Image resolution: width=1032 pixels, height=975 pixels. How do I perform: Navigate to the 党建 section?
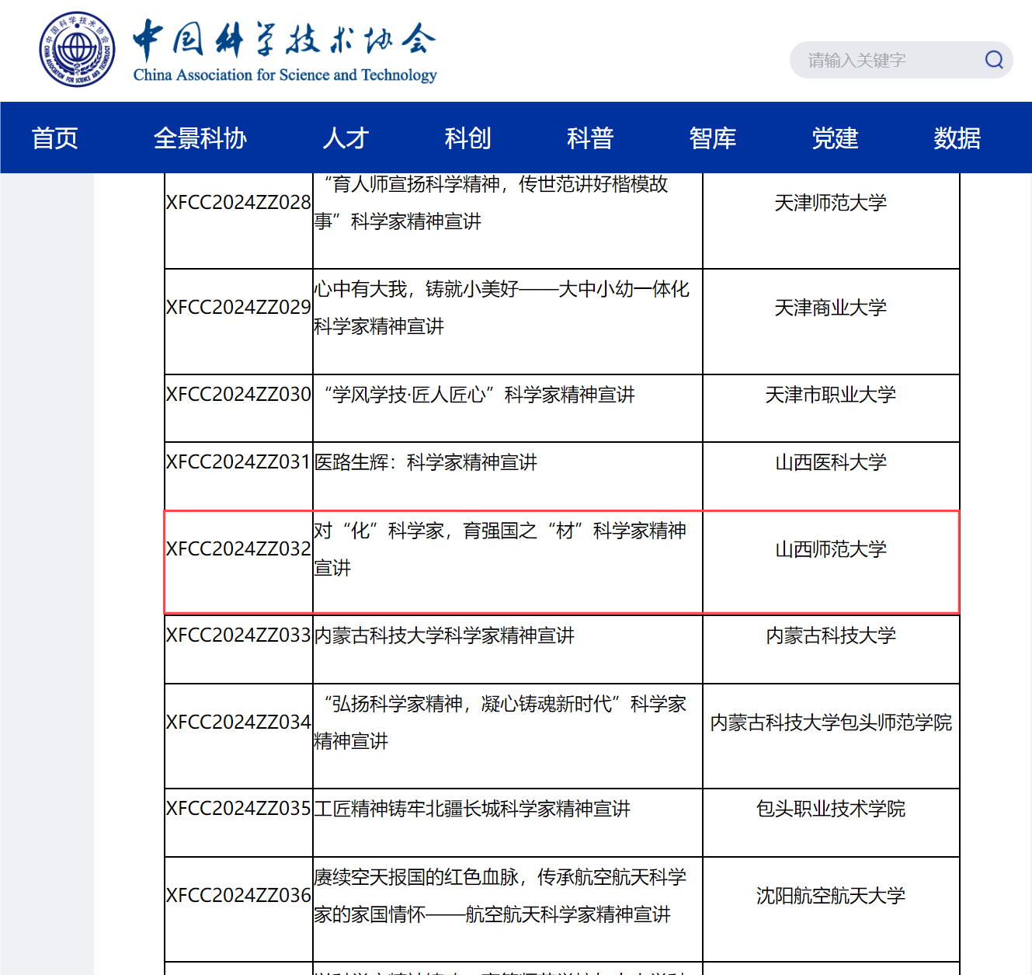click(x=835, y=138)
